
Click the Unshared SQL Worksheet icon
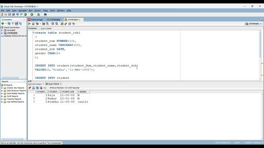[x=62, y=24]
